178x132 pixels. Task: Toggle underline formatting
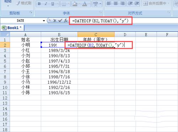(x=53, y=4)
